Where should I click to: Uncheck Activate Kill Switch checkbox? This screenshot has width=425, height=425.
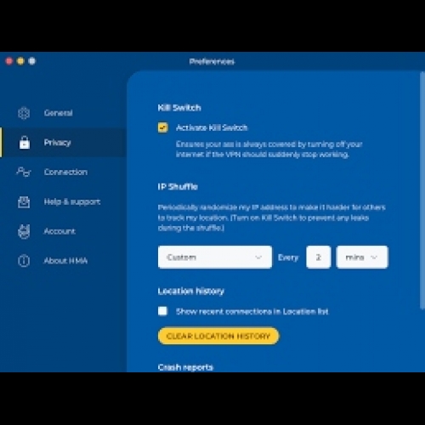(x=163, y=127)
